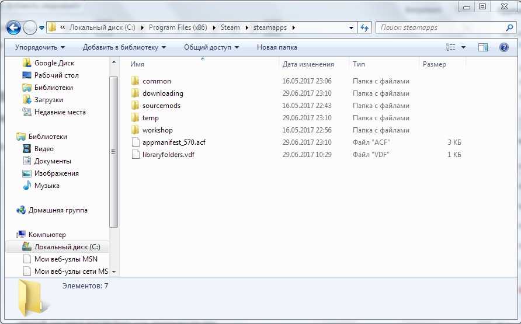Open the Добавить в библиотеку menu
Viewport: 521px width, 324px height.
point(124,47)
